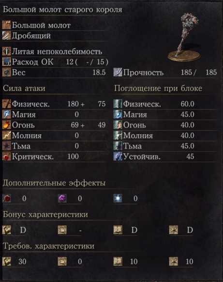Select the Литая непоколебимость skill icon
Image resolution: width=223 pixels, height=282 pixels.
(7, 51)
